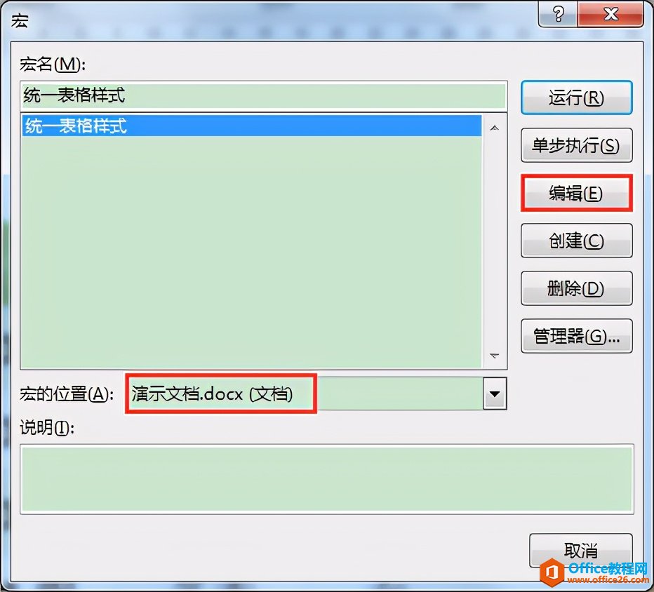Run the macro with 运行(R)
Screen dimensions: 654x592
(x=576, y=97)
